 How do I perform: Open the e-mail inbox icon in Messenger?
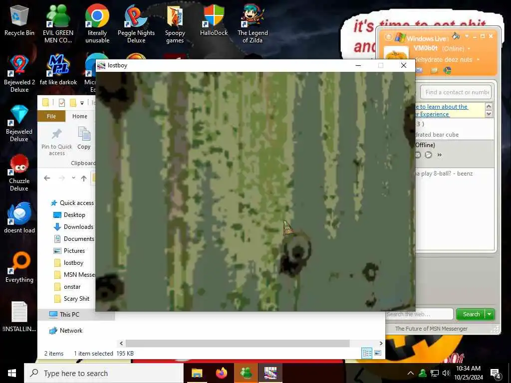(x=419, y=70)
